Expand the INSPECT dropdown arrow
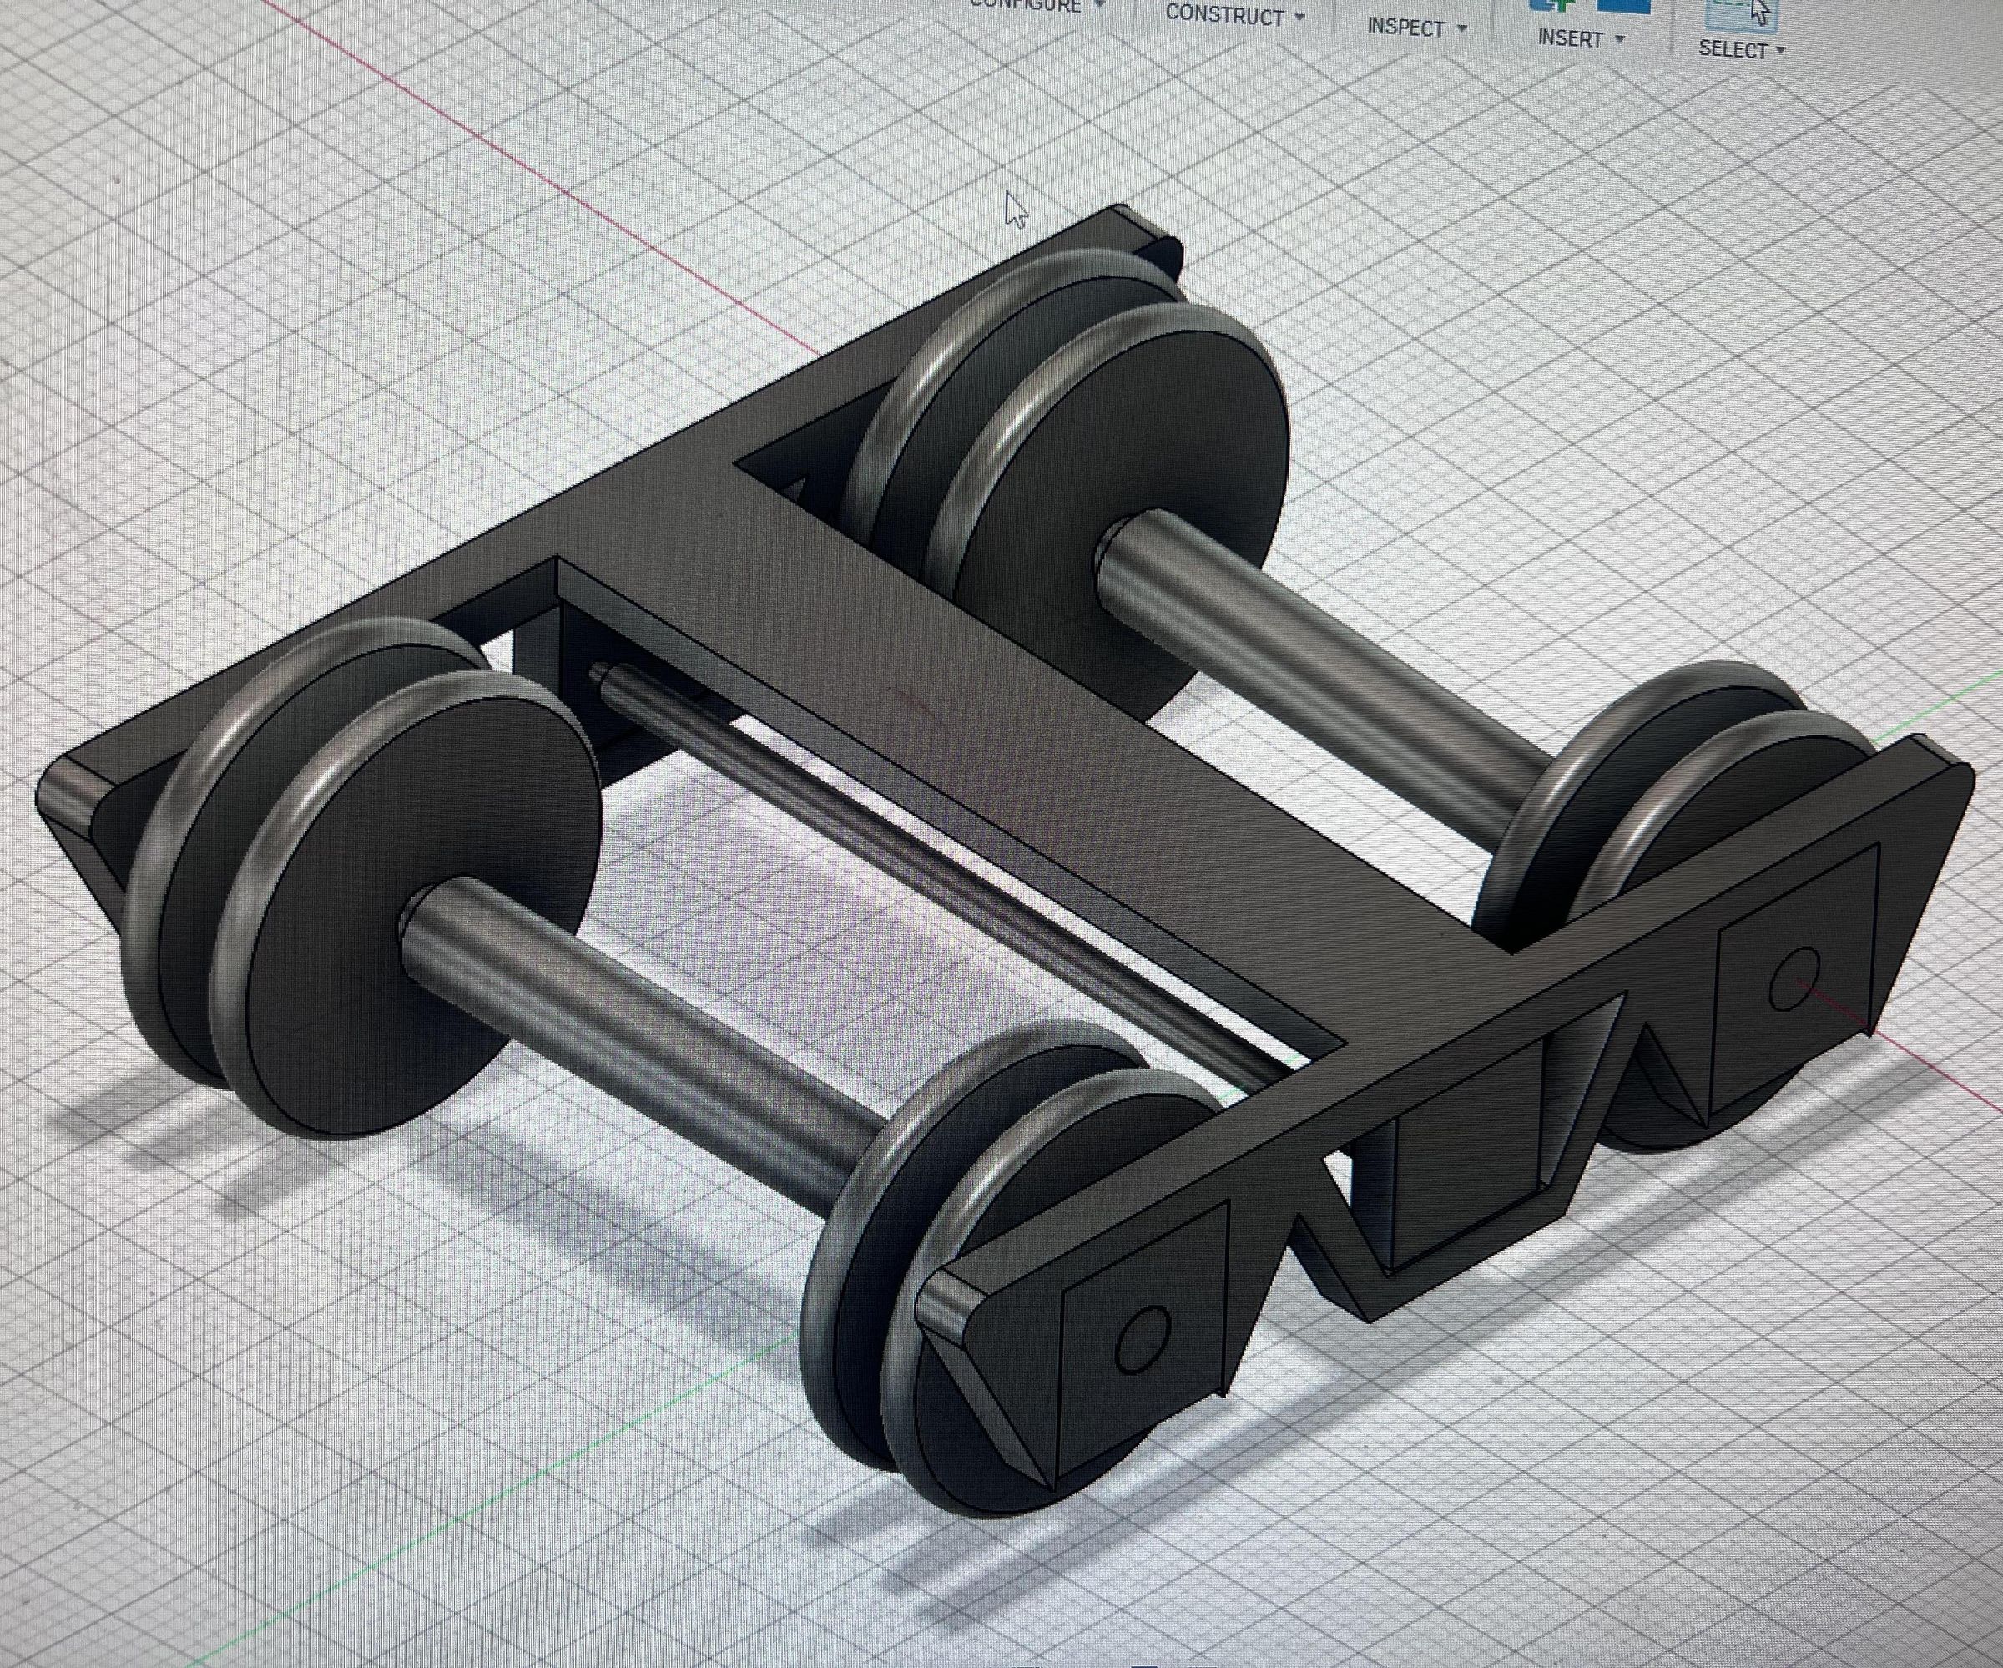 1461,28
